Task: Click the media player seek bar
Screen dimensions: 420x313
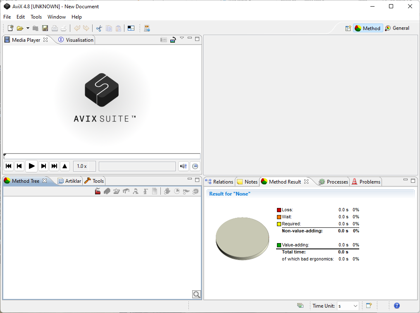Action: click(x=102, y=156)
